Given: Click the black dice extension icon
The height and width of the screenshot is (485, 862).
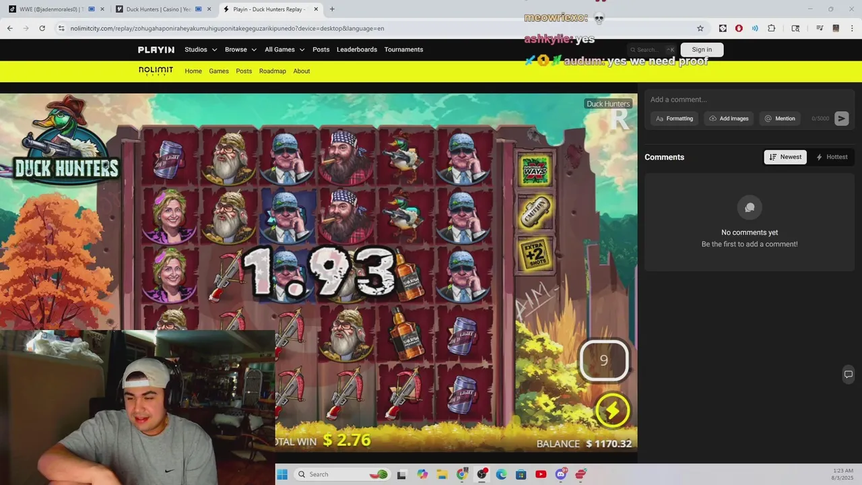Looking at the screenshot, I should tap(723, 28).
